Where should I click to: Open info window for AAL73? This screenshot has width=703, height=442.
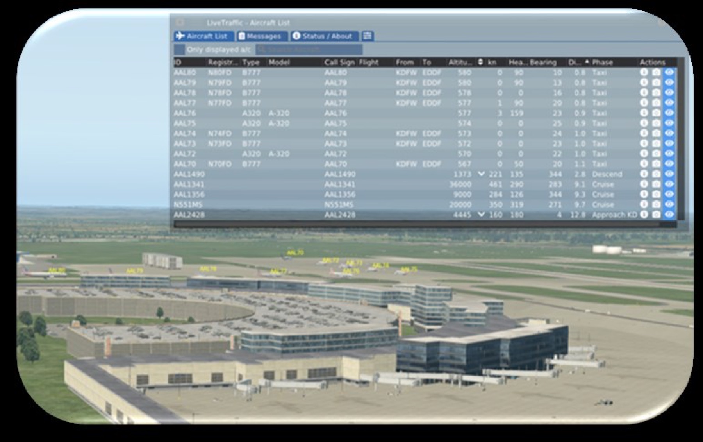click(644, 143)
